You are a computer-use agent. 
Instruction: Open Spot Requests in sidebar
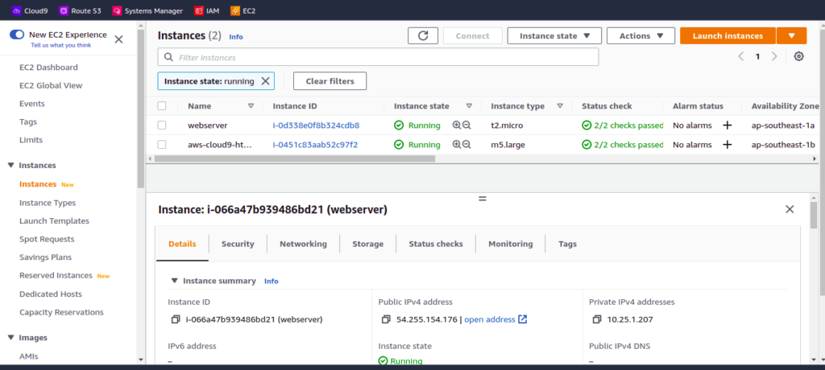[x=47, y=239]
